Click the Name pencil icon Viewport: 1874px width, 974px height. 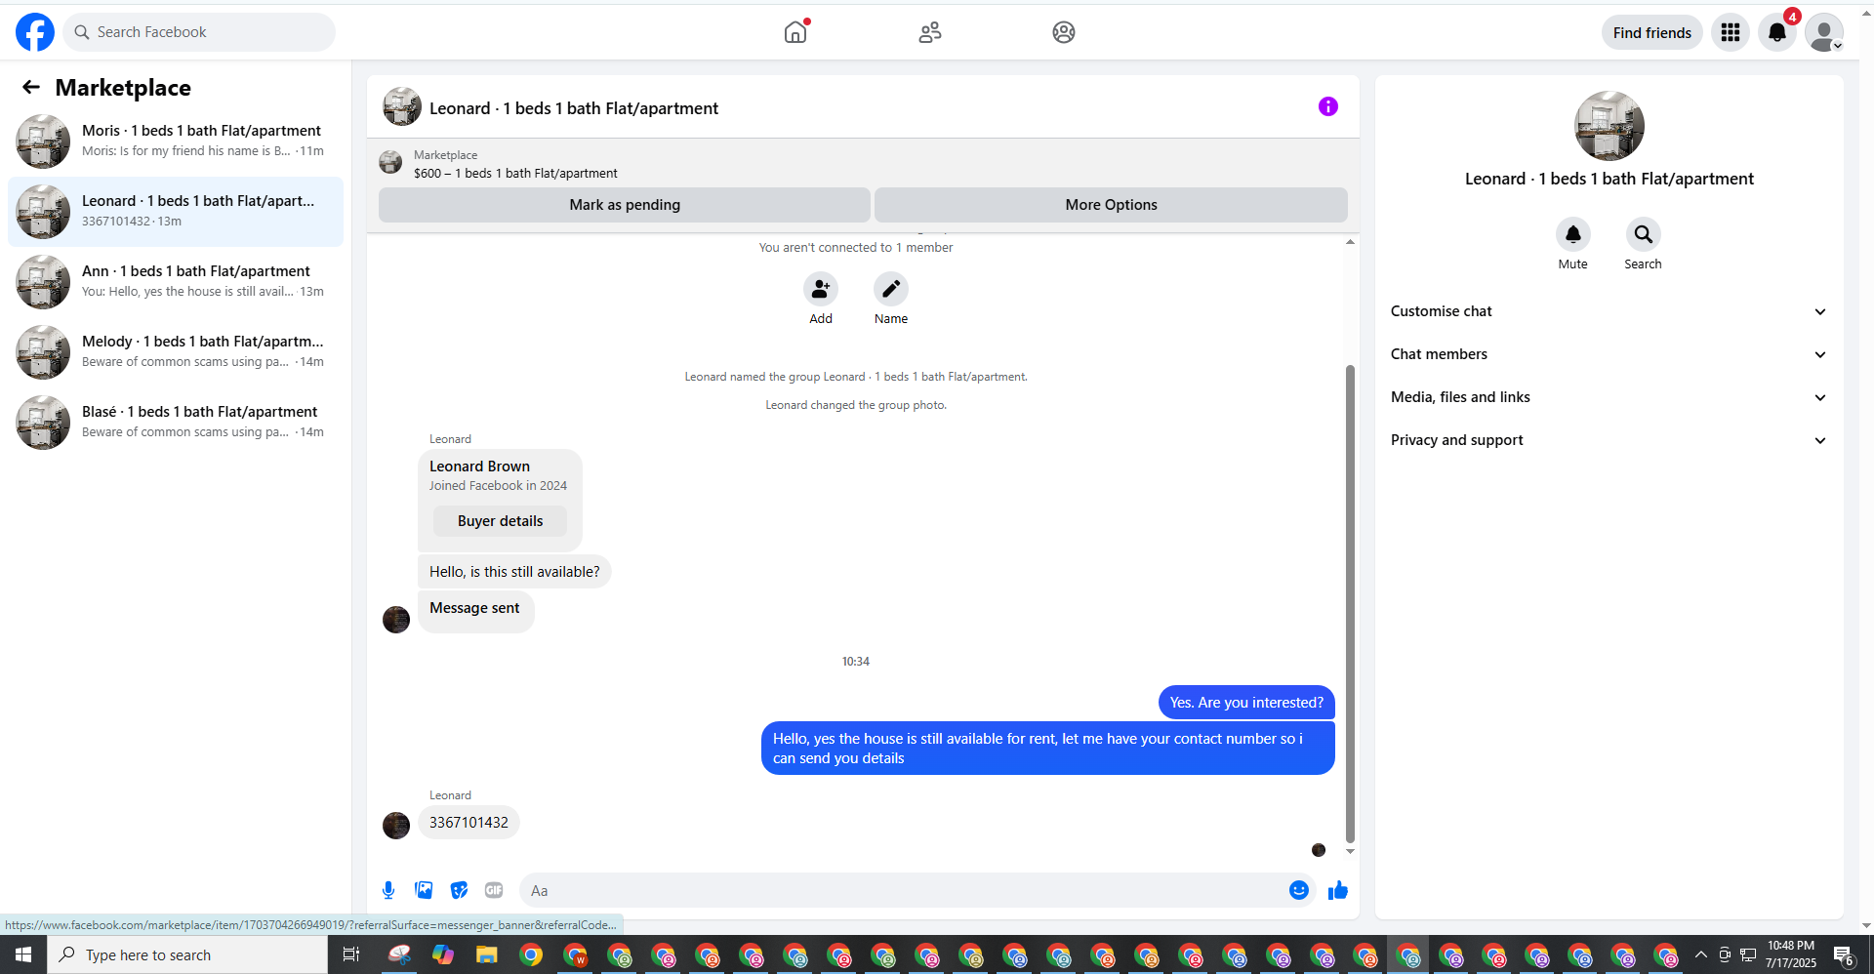(891, 289)
